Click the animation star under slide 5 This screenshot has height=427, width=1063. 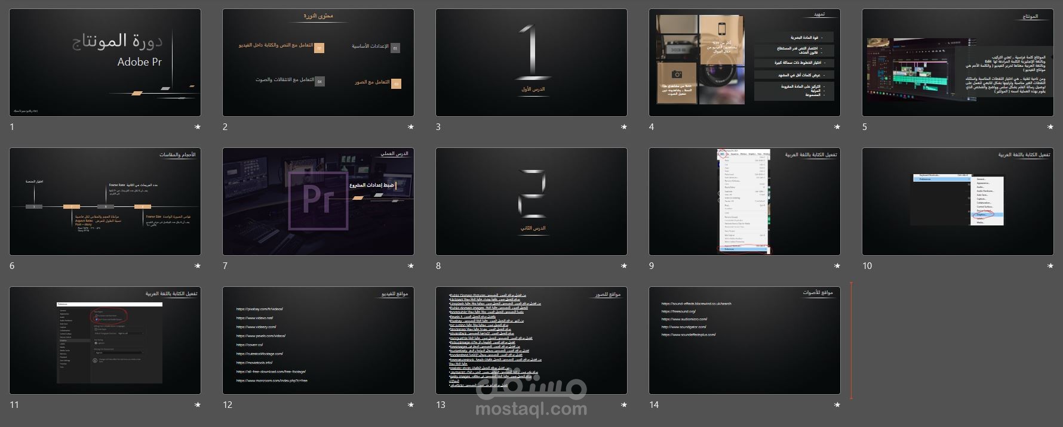1050,127
